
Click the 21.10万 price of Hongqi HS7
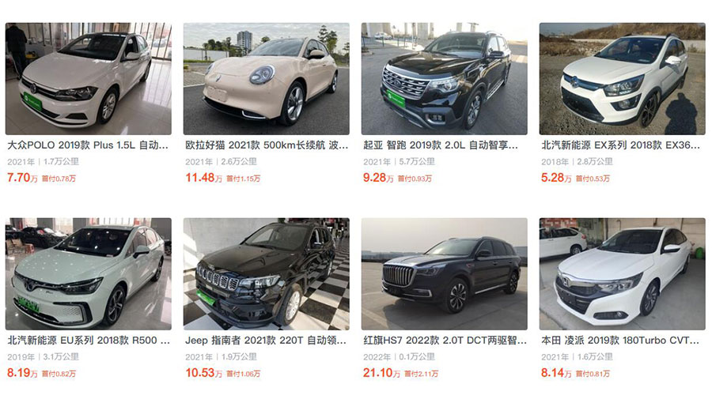tap(381, 373)
